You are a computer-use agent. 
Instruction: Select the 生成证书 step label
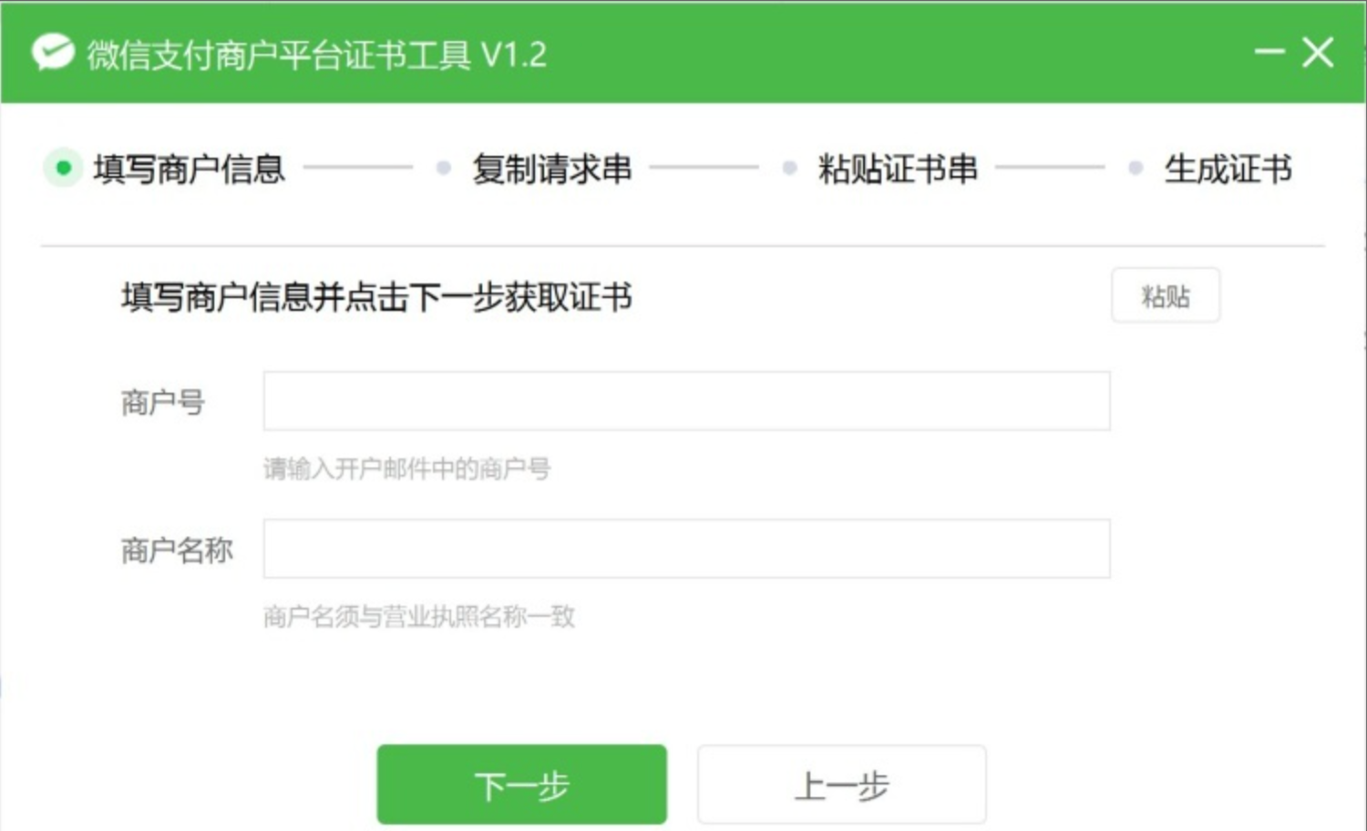(x=1228, y=169)
